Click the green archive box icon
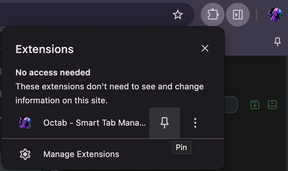Screen dimensions: 288x171 coord(272,104)
